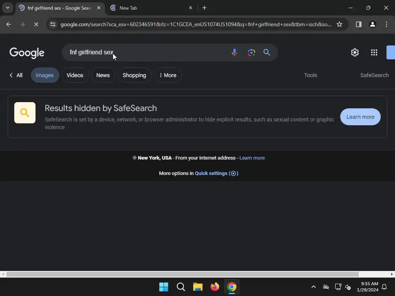Open the notifications bell
395x296 pixels.
click(384, 287)
